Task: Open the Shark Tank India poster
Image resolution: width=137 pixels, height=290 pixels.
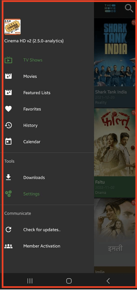Action: coord(115,52)
